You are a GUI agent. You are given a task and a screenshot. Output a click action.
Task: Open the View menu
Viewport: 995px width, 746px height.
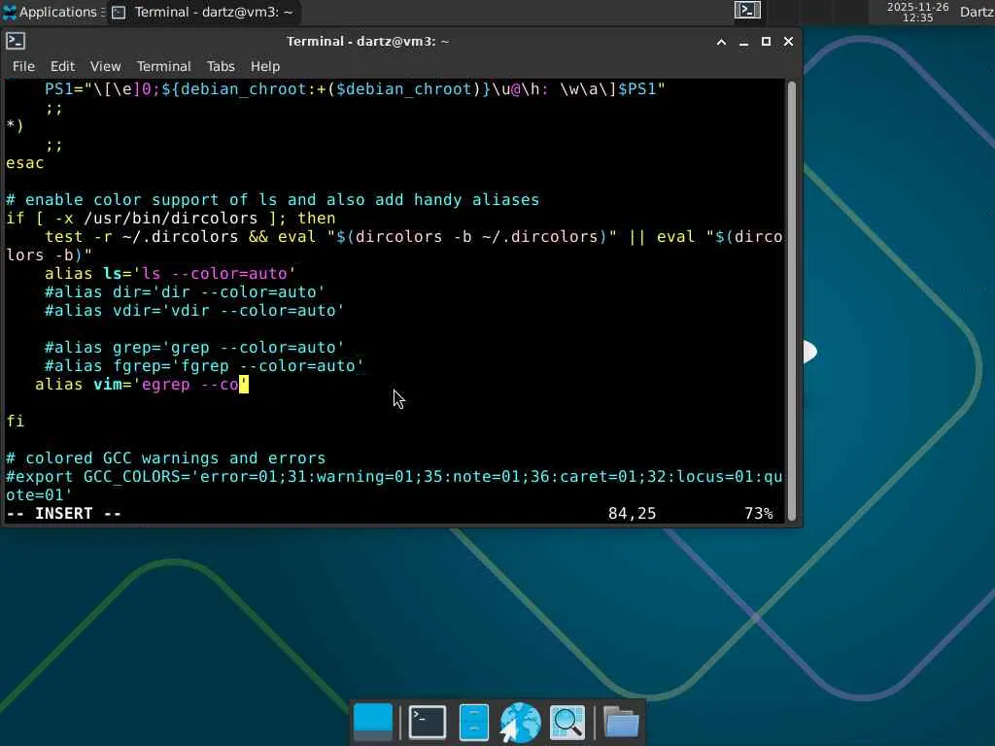point(105,66)
